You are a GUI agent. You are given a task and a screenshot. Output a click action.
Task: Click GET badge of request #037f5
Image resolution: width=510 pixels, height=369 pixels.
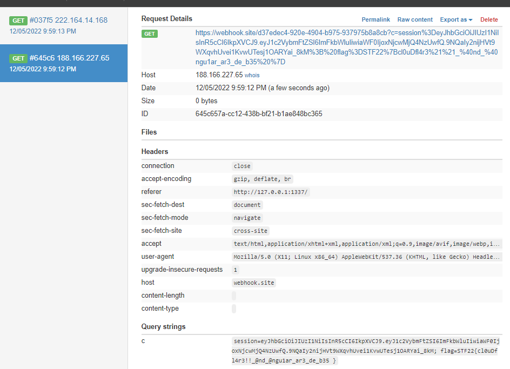tap(18, 21)
